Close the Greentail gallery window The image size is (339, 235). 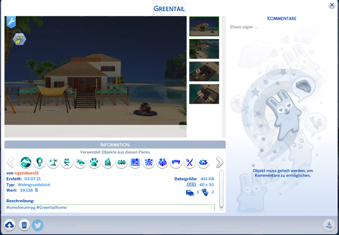click(x=332, y=5)
